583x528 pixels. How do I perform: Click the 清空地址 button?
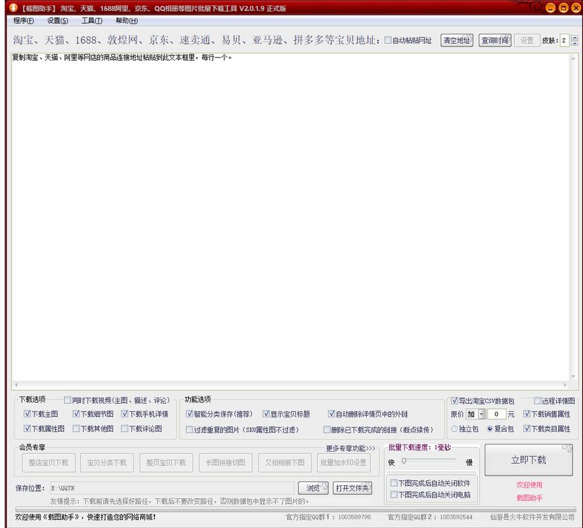click(456, 40)
